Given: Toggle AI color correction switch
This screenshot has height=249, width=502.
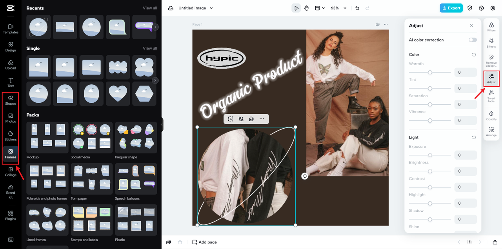Looking at the screenshot, I should pos(473,40).
